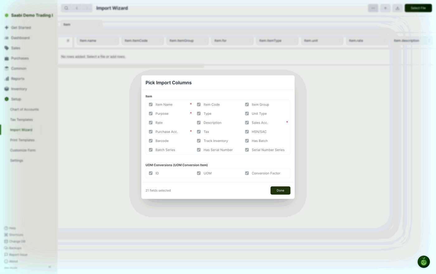Open the search icon in the top bar
Image resolution: width=436 pixels, height=274 pixels.
[x=66, y=8]
